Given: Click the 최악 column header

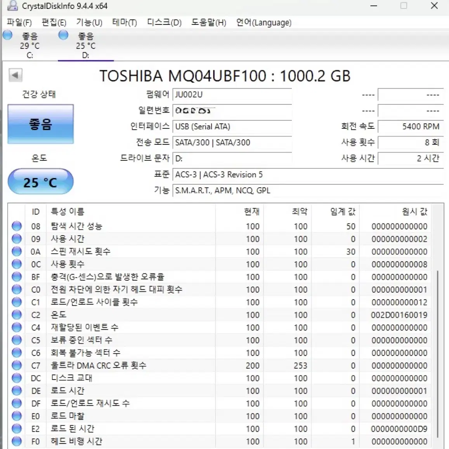Looking at the screenshot, I should pyautogui.click(x=288, y=211).
